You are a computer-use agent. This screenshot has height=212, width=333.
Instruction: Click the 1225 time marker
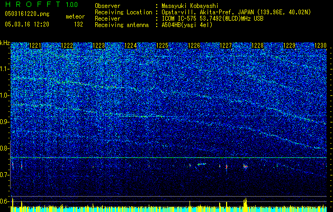162,46
